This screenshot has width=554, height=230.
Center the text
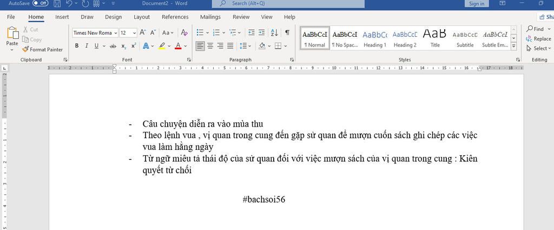210,46
